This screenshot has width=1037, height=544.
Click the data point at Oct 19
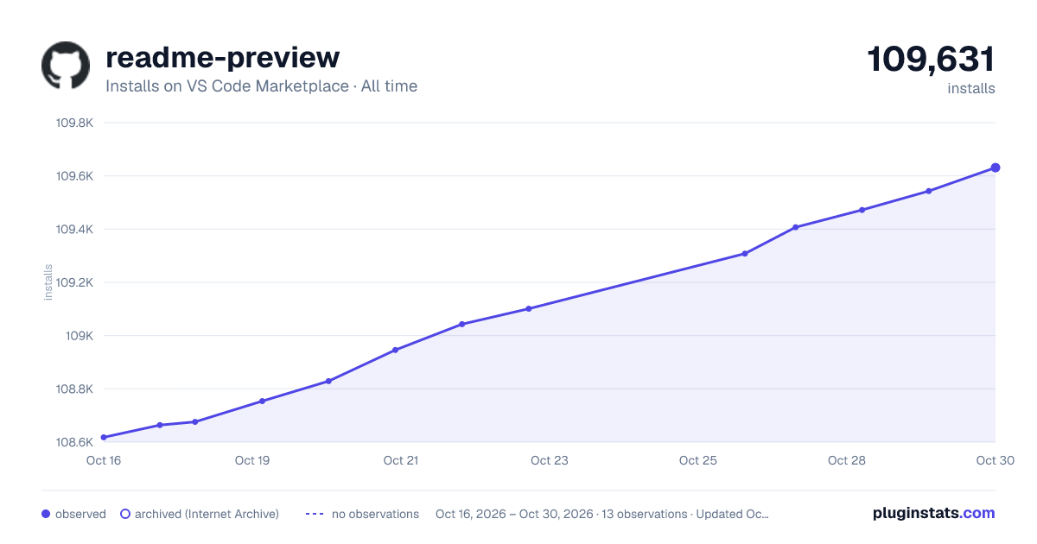pos(262,401)
